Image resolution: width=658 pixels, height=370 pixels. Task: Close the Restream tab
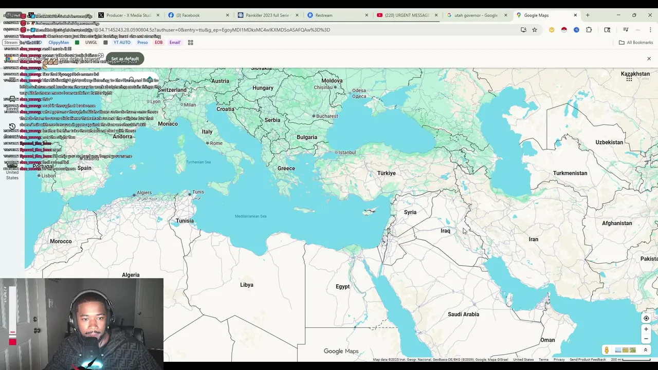367,15
